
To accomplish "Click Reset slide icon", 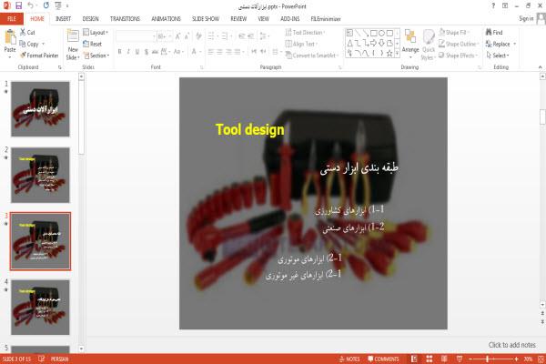I will pos(86,44).
